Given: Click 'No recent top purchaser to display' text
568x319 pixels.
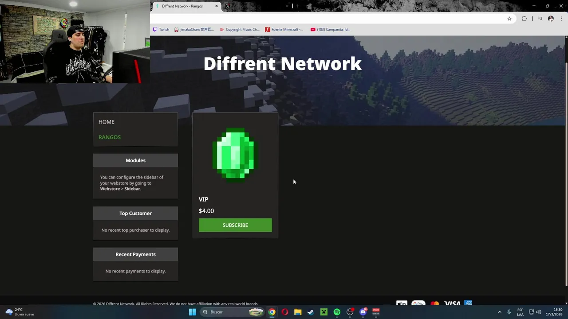Looking at the screenshot, I should [x=135, y=230].
